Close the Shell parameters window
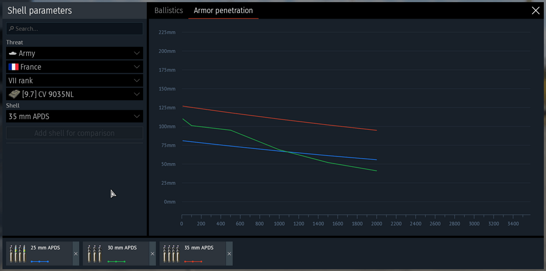The image size is (546, 271). point(535,10)
